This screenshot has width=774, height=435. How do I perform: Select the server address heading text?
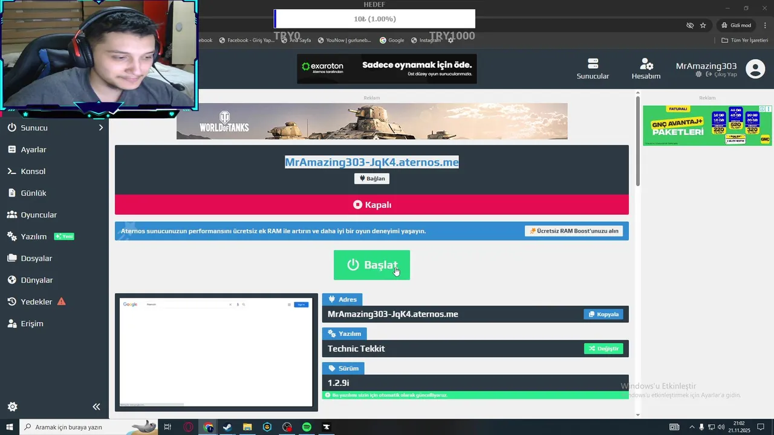pyautogui.click(x=372, y=162)
